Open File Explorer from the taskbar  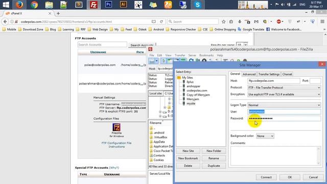tap(49, 5)
